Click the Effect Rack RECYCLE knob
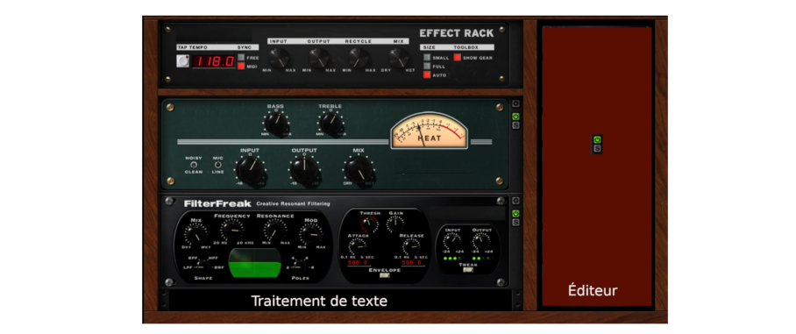This screenshot has height=334, width=796. click(x=358, y=58)
